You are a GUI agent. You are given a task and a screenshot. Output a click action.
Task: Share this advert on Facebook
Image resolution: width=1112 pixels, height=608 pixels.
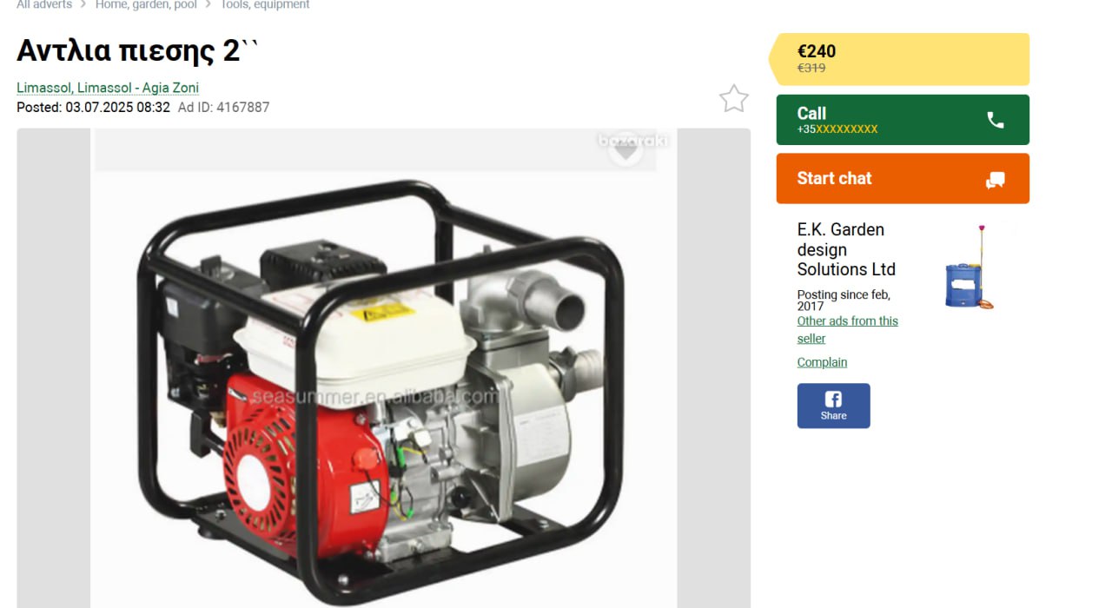pos(833,406)
